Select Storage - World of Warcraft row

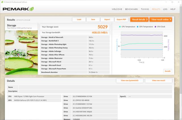(75, 37)
